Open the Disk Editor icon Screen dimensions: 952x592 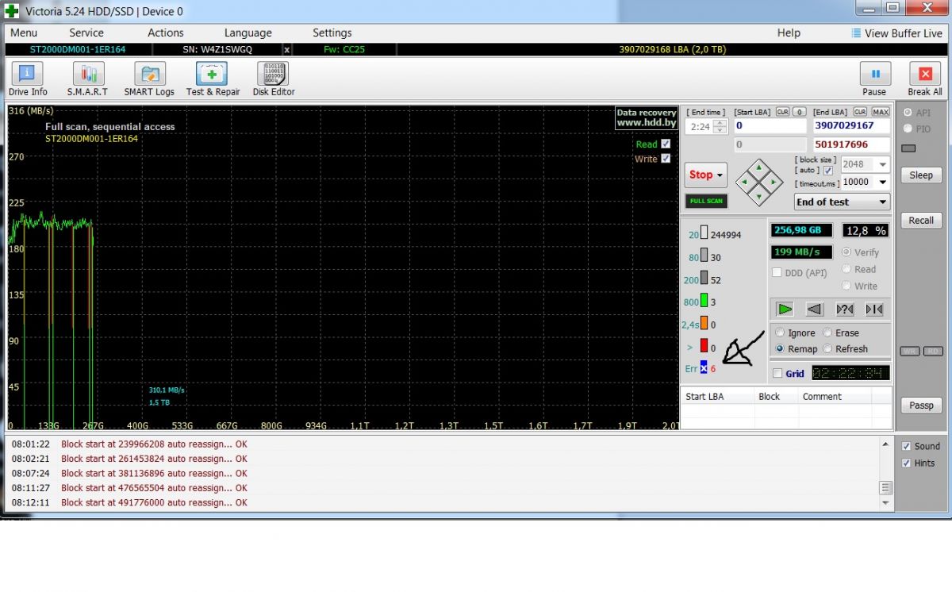pyautogui.click(x=273, y=79)
